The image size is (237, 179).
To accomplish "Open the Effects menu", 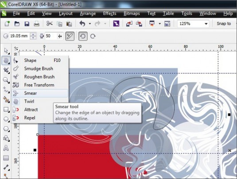I will (109, 14).
